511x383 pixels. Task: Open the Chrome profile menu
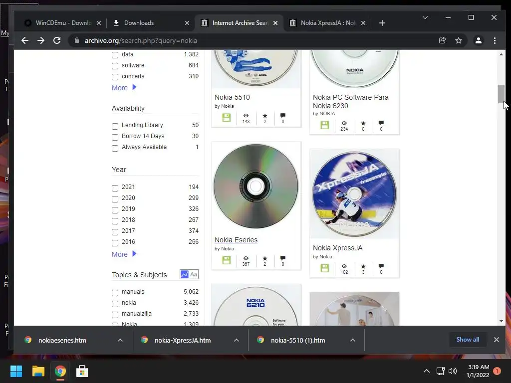tap(479, 40)
